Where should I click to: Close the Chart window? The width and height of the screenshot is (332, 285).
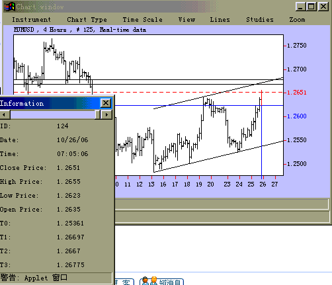(323, 7)
